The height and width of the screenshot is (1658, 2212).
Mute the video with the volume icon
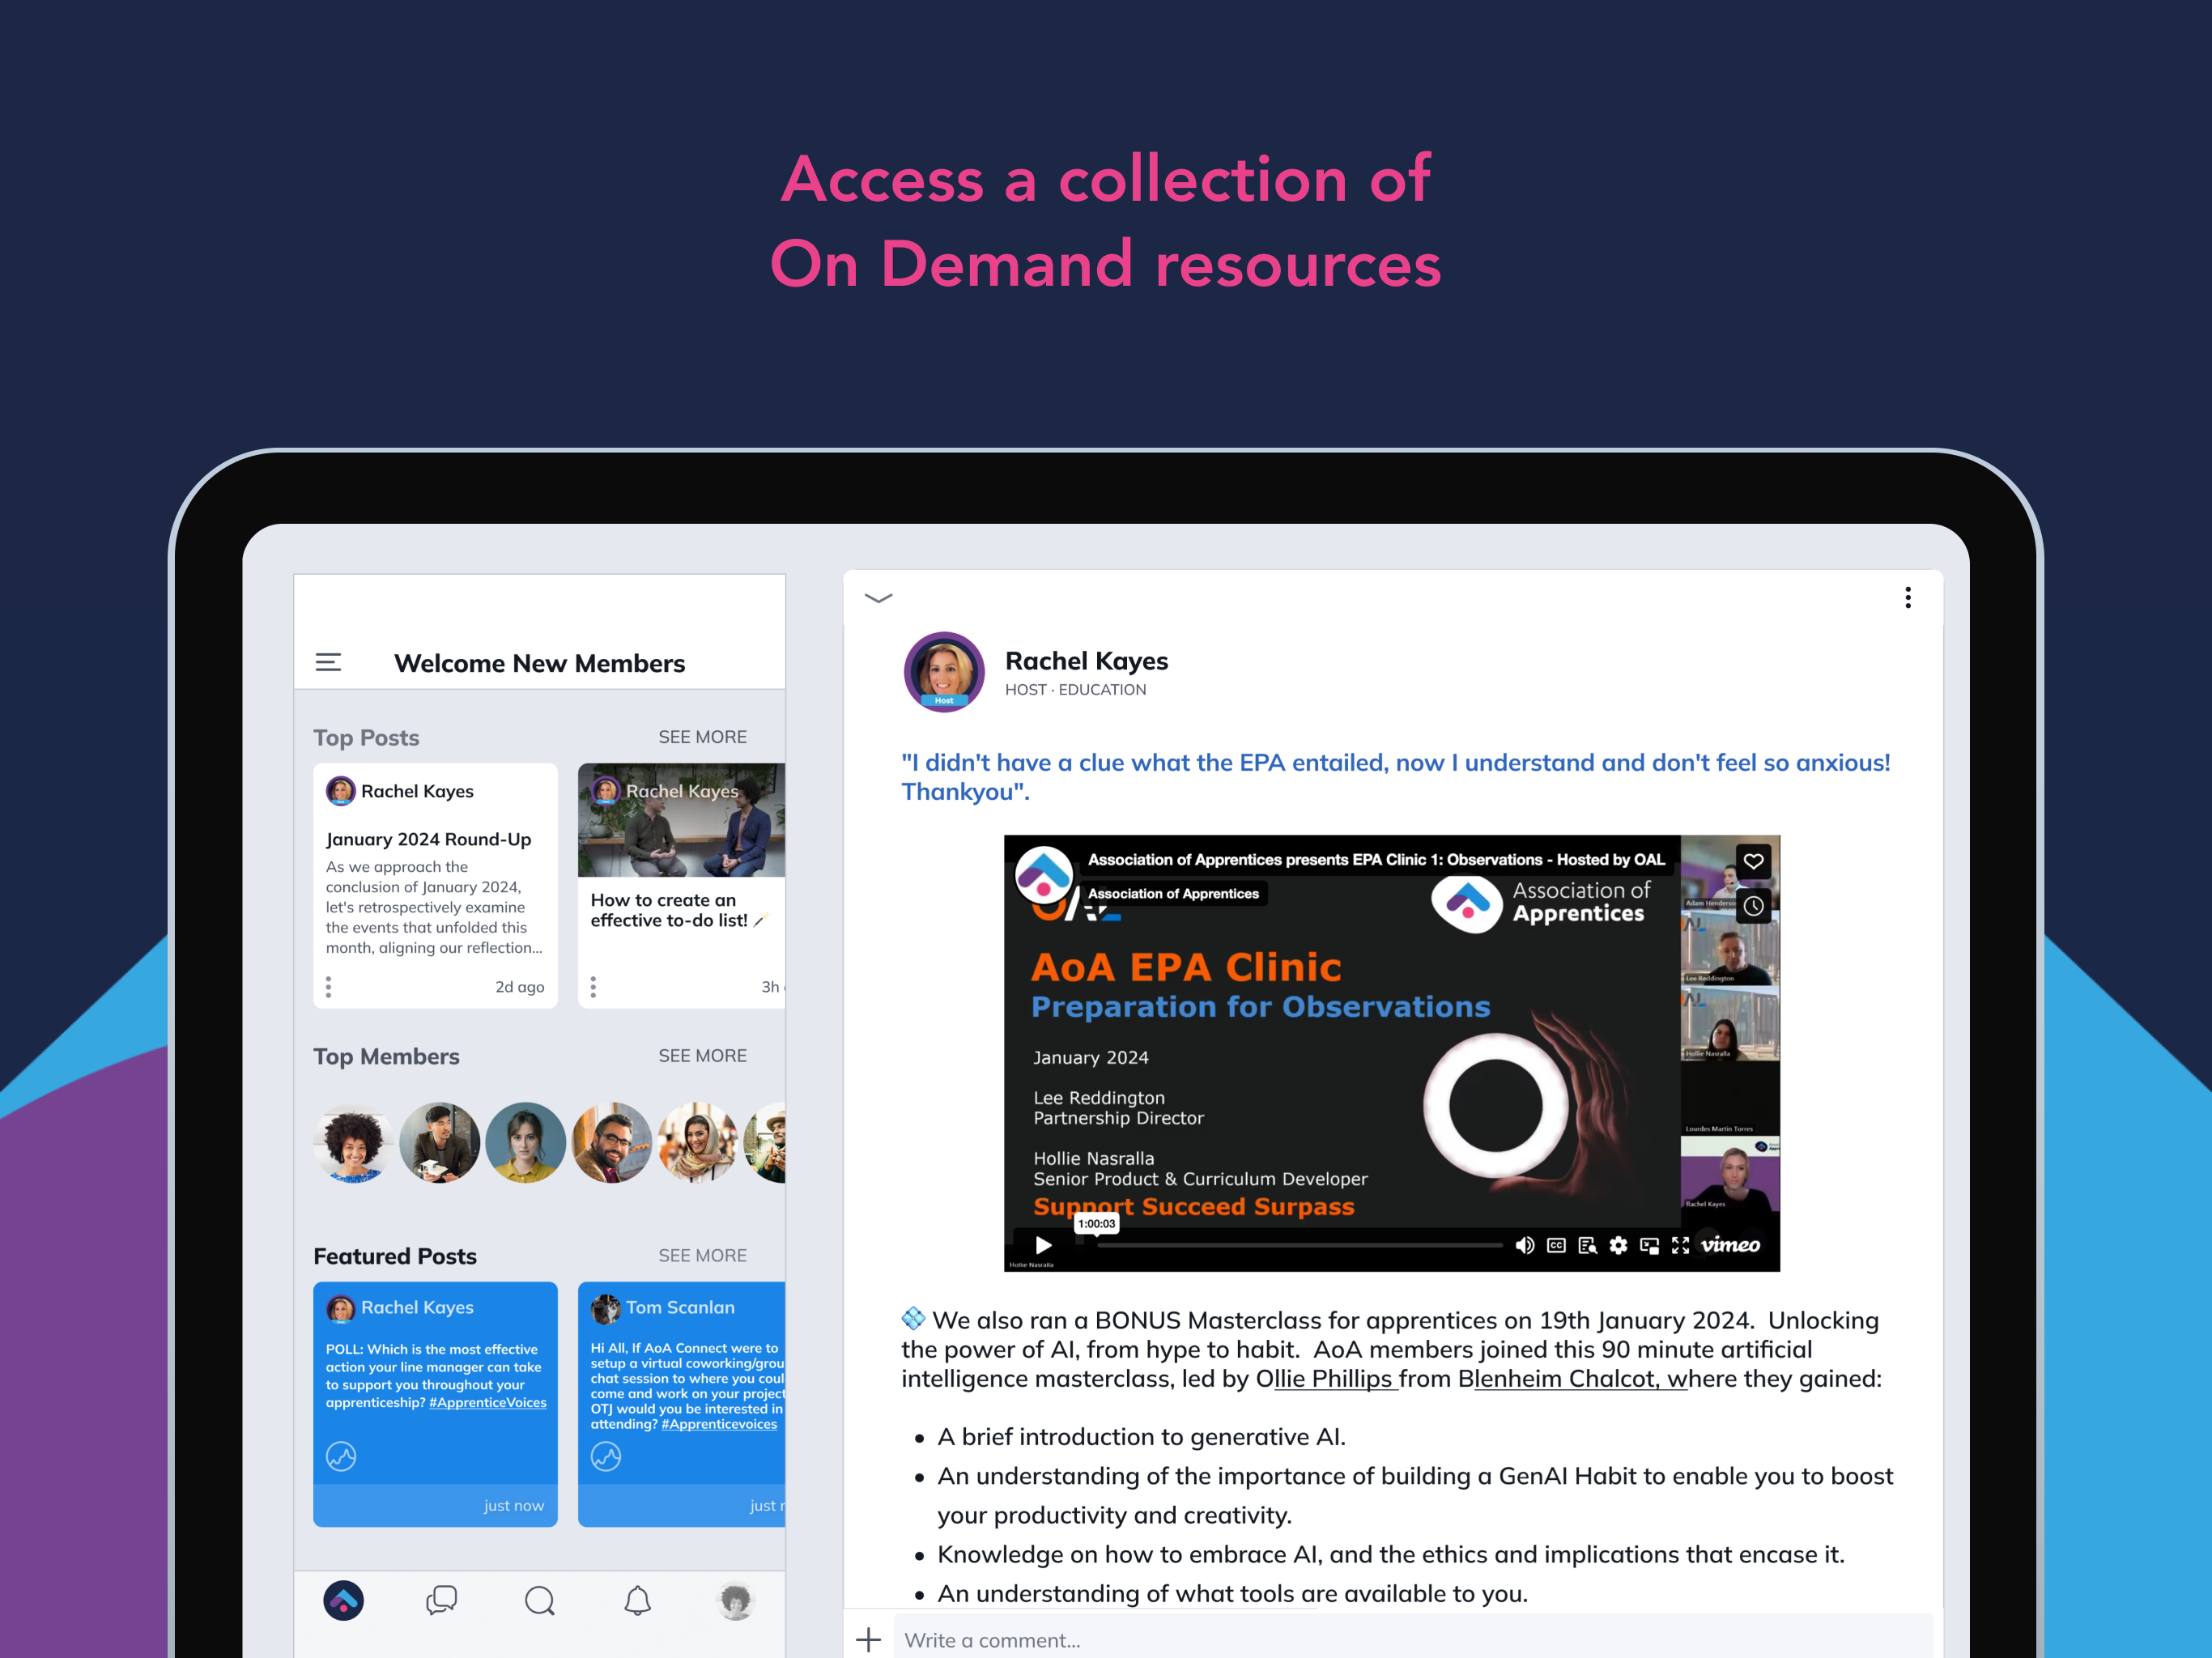point(1524,1245)
